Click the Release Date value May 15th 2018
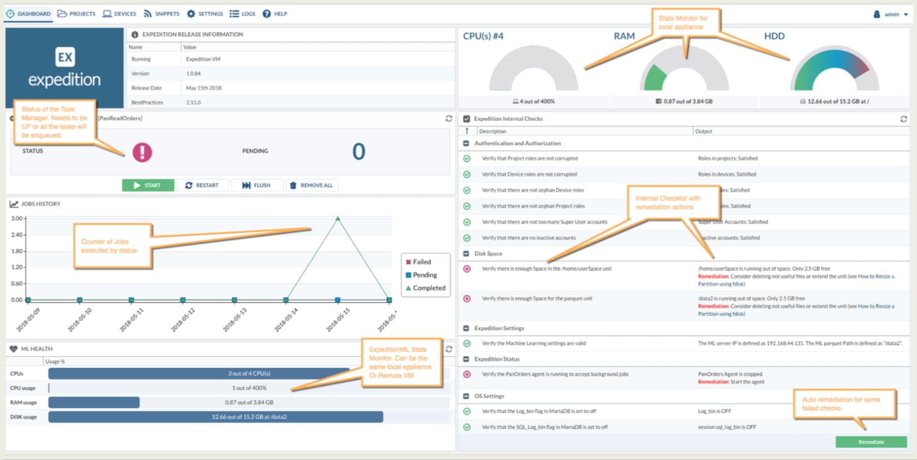The height and width of the screenshot is (460, 917). 204,88
